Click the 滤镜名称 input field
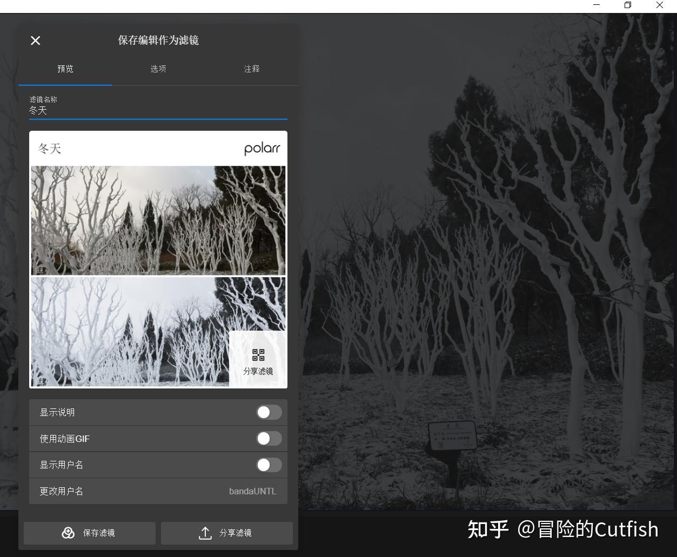This screenshot has height=557, width=677. [x=158, y=111]
